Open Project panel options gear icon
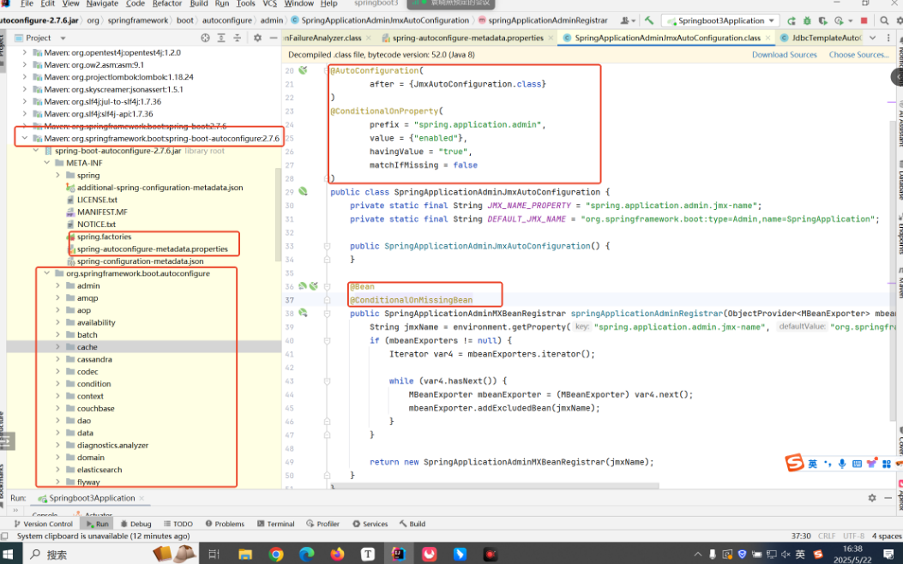Screen dimensions: 903x564 tap(257, 38)
